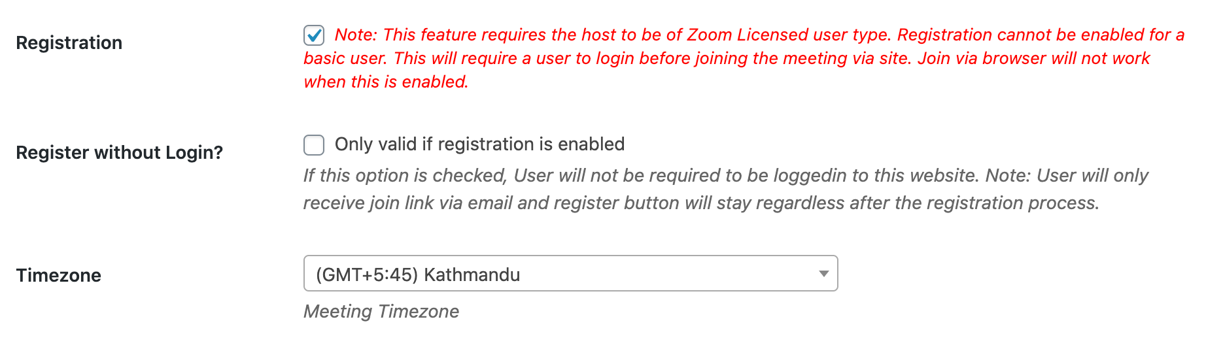Viewport: 1223px width, 349px height.
Task: Open the Timezone dropdown arrow
Action: (x=823, y=274)
